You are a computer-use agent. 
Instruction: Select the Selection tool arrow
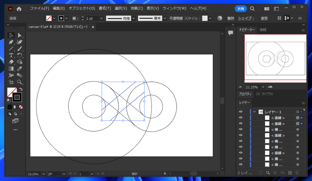11,35
